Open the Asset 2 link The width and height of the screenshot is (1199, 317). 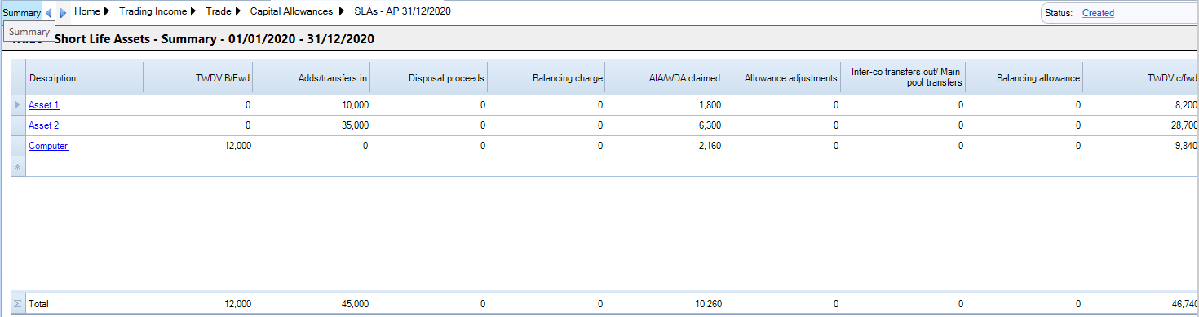pyautogui.click(x=43, y=125)
